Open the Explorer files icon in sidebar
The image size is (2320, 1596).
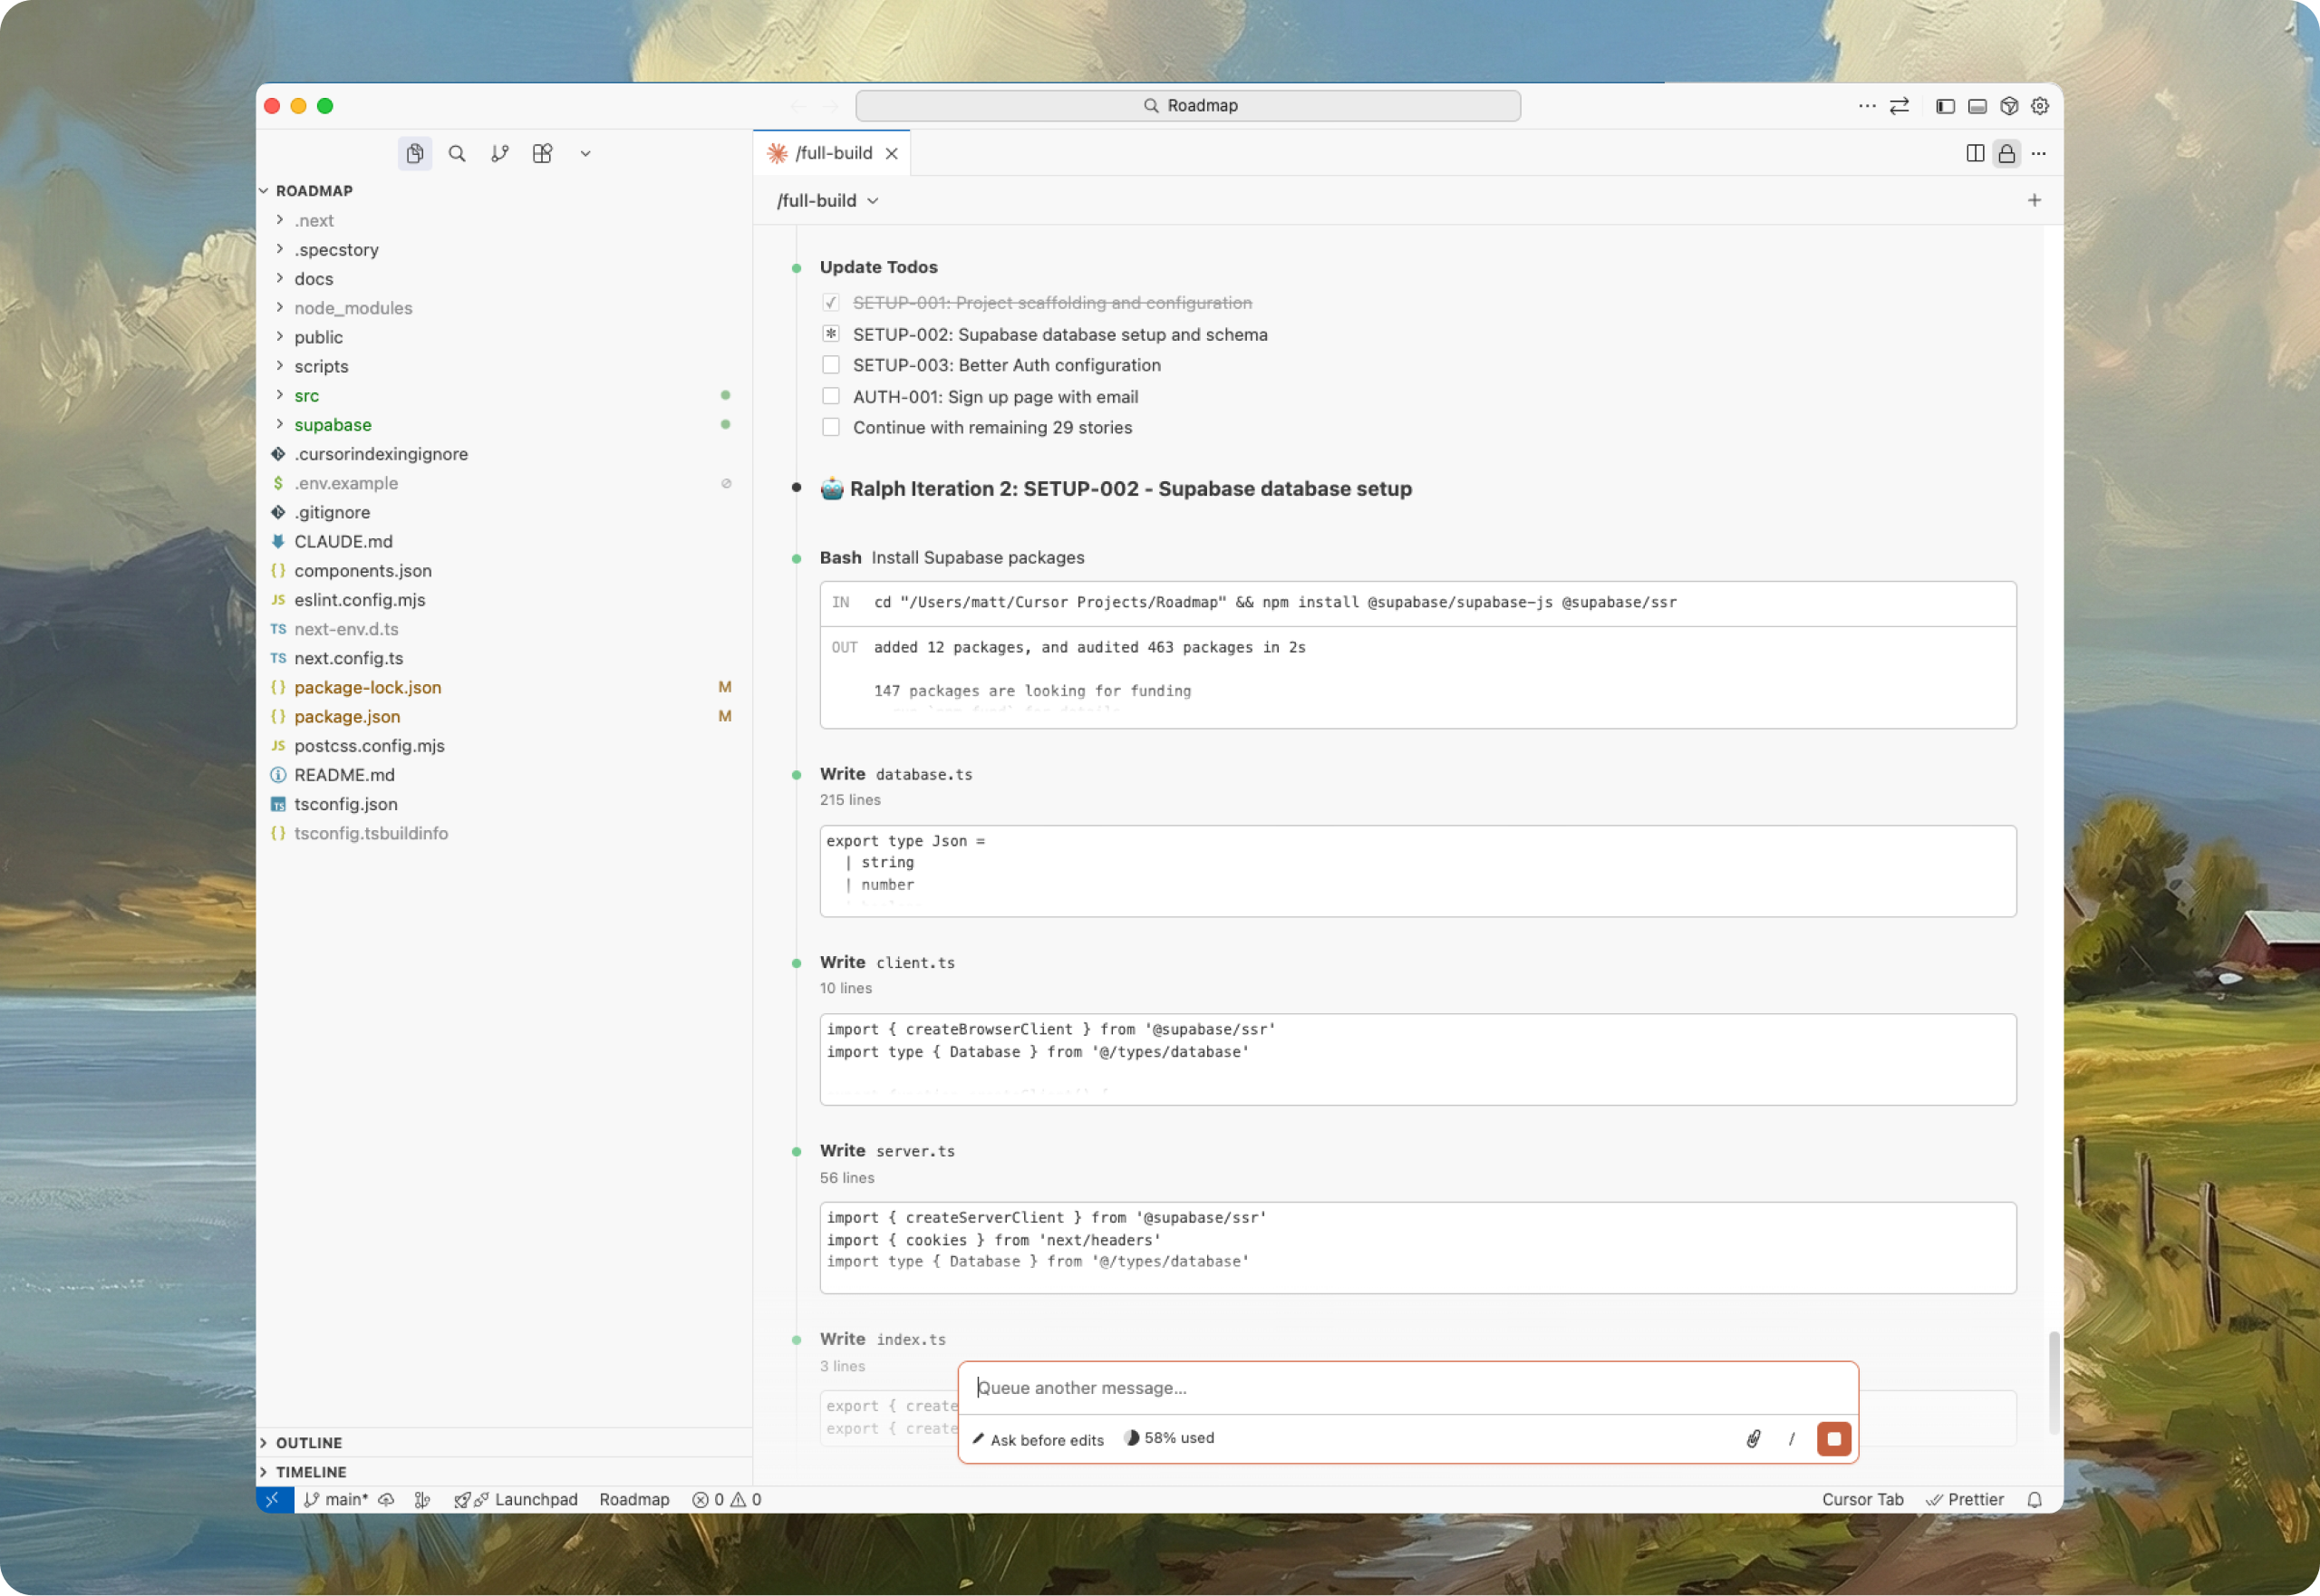pyautogui.click(x=414, y=153)
